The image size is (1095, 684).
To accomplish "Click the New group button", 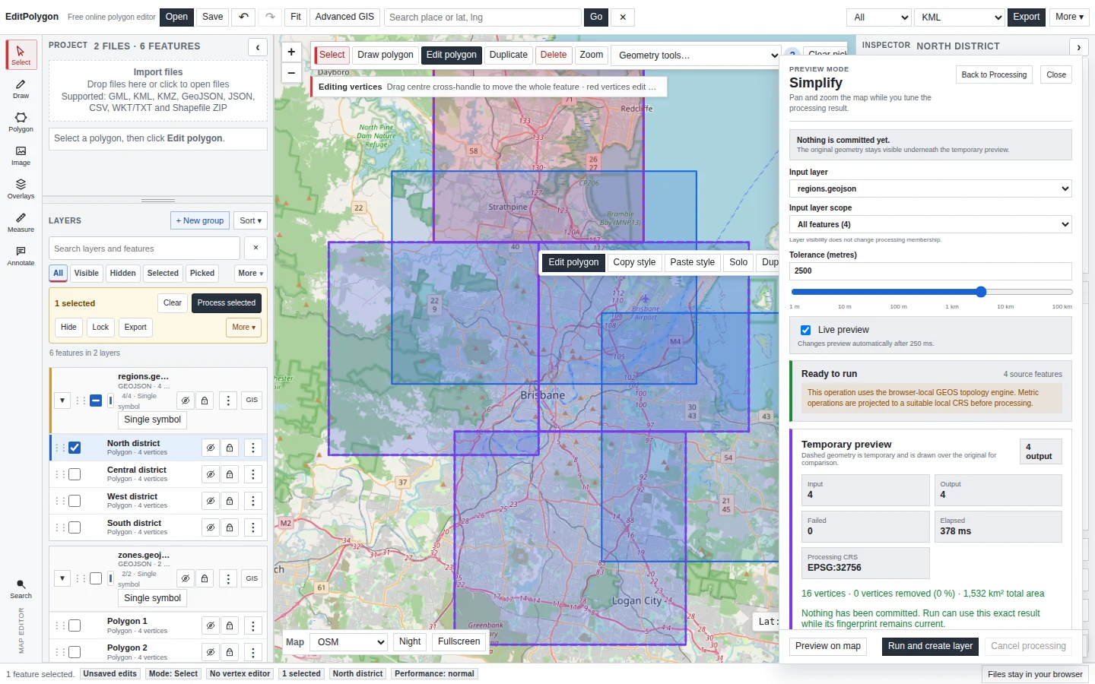I will pyautogui.click(x=200, y=220).
